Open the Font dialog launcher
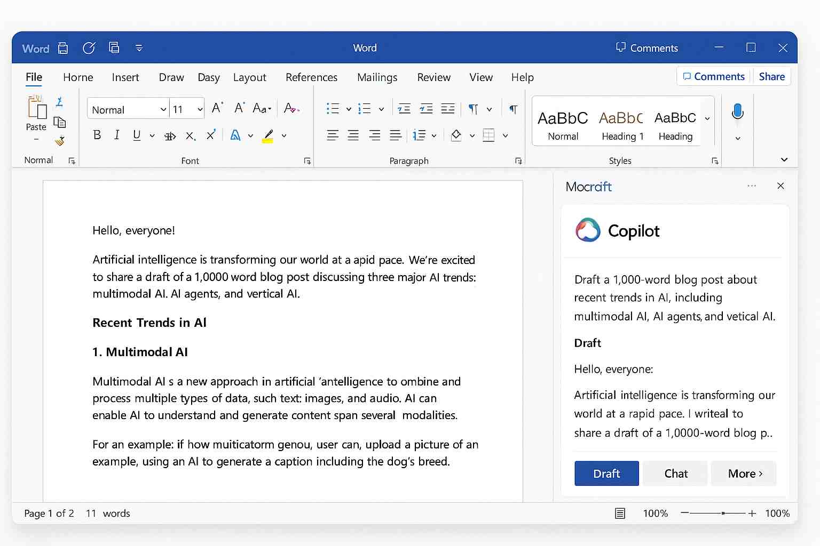Screen dimensions: 820x546 tap(307, 161)
